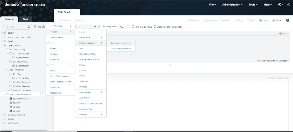Click the sp_xml stored procedure icon
This screenshot has height=132, width=293.
pyautogui.click(x=11, y=111)
